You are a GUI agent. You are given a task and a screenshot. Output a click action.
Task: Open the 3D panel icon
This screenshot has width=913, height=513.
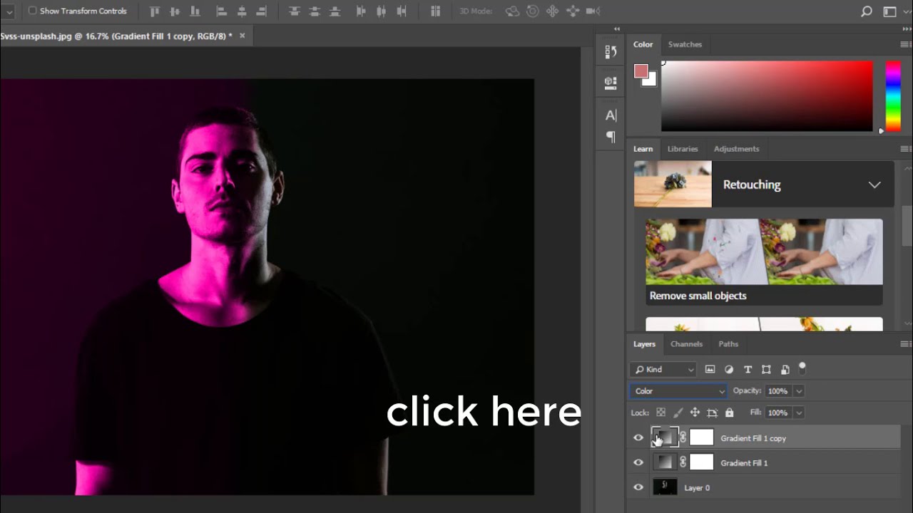(x=611, y=83)
